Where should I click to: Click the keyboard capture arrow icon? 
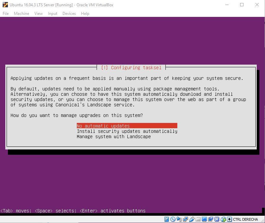229,219
